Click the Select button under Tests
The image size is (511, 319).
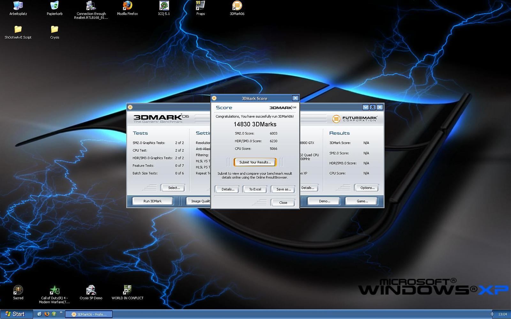173,188
